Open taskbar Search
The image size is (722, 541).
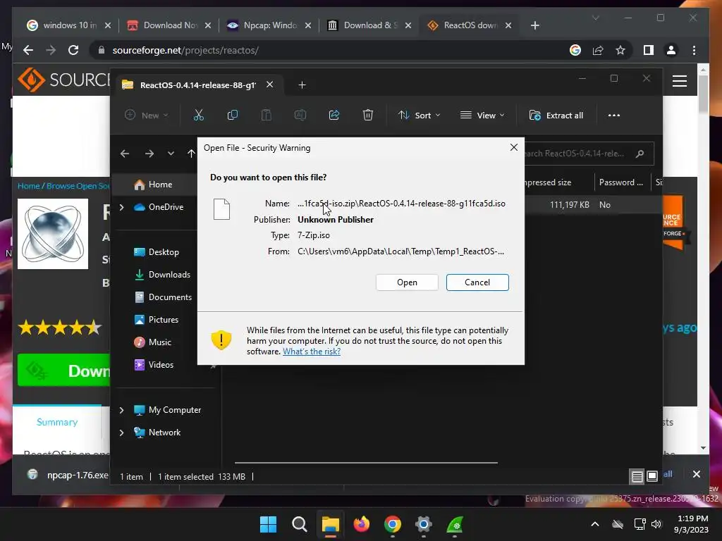point(299,524)
